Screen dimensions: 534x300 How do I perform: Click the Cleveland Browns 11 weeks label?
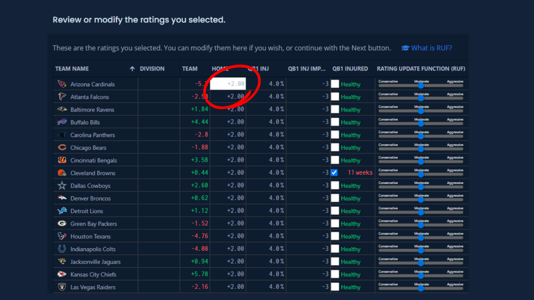(360, 173)
